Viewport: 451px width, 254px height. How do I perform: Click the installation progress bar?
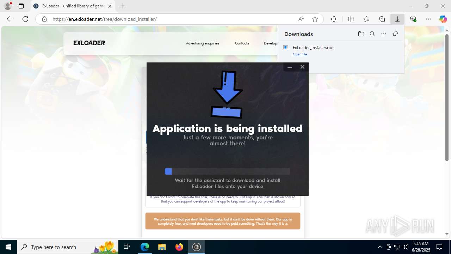(228, 171)
